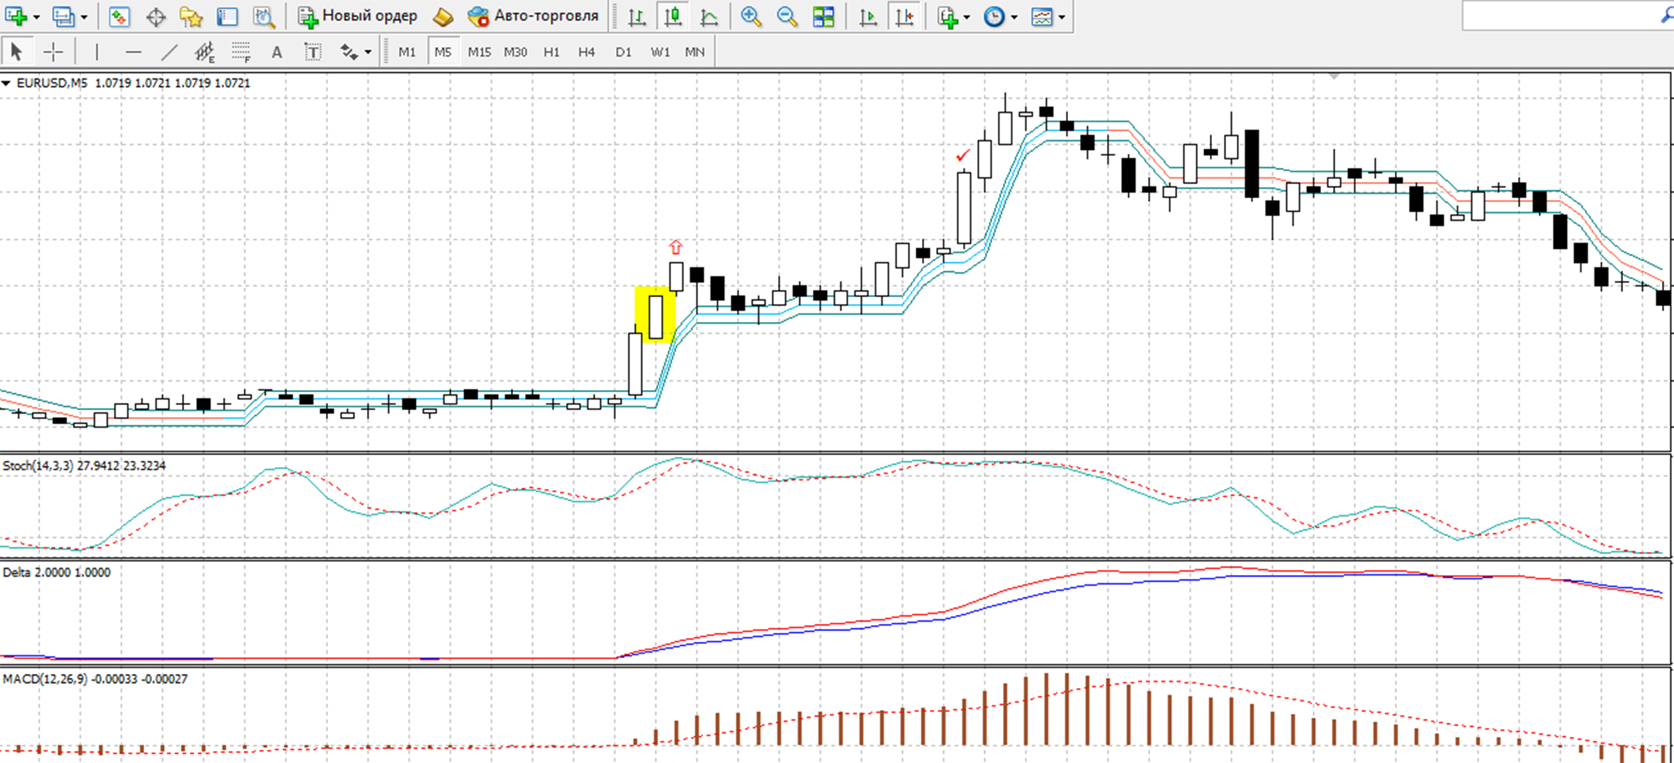1674x763 pixels.
Task: Switch to the M15 timeframe
Action: pyautogui.click(x=479, y=52)
